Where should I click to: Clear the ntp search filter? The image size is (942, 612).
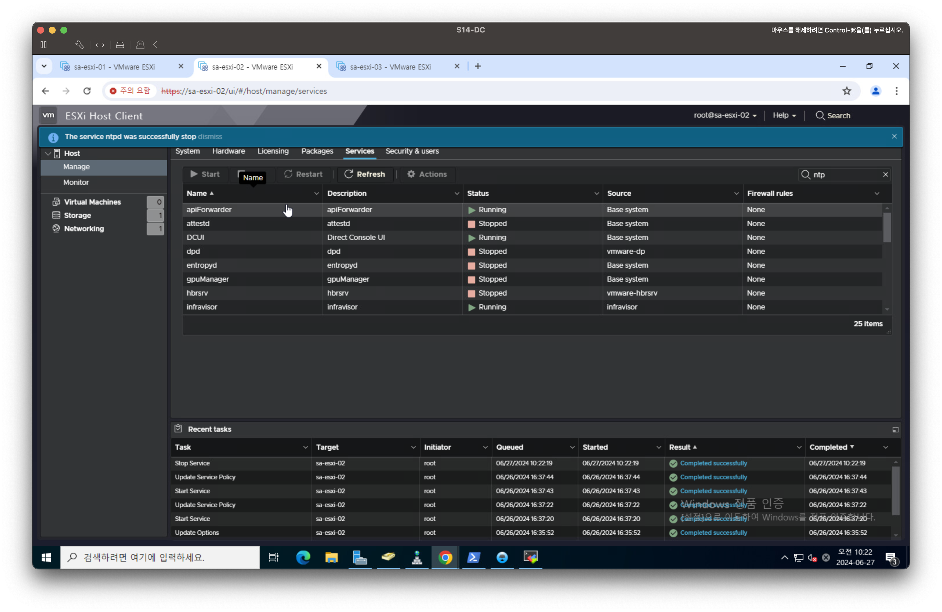885,175
